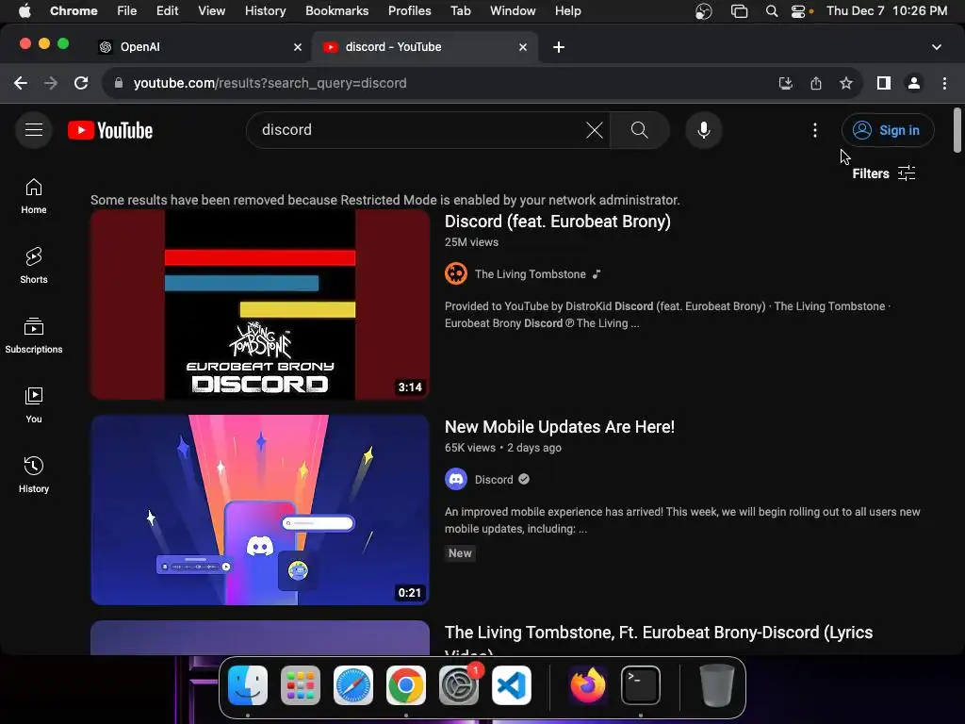Open Terminal from the Dock
This screenshot has width=965, height=724.
(x=641, y=685)
